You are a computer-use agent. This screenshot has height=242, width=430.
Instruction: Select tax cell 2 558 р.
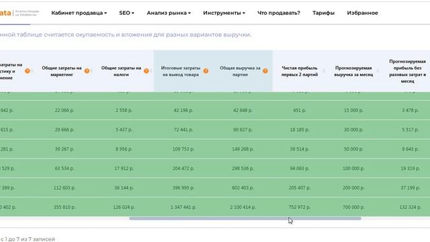(124, 110)
